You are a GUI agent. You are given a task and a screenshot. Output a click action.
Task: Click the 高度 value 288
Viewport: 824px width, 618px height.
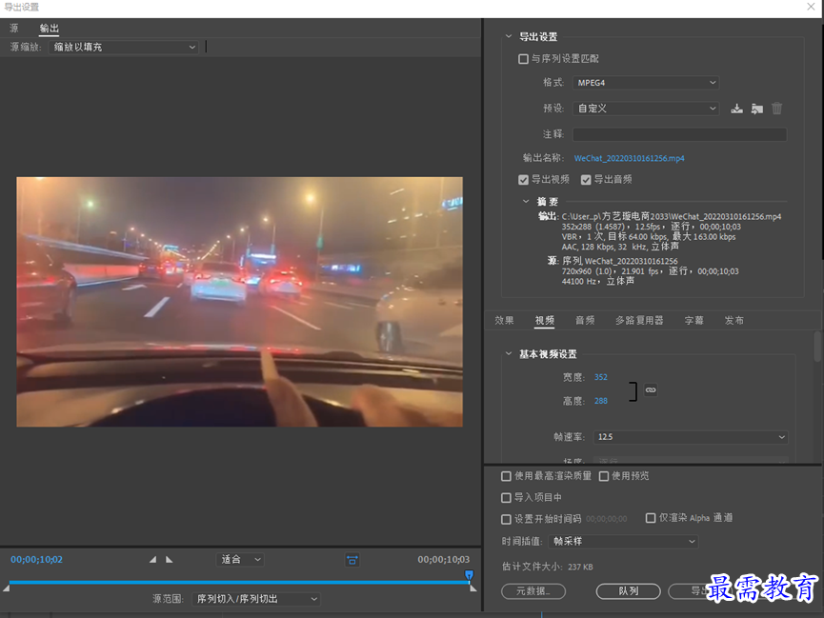pyautogui.click(x=601, y=401)
